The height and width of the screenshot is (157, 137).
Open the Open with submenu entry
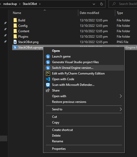click(84, 96)
